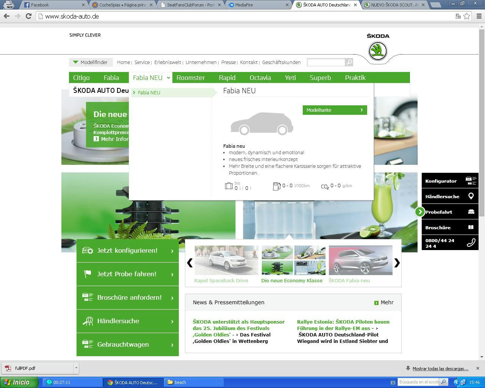485x388 pixels.
Task: Open the Roomster model menu
Action: click(x=191, y=78)
